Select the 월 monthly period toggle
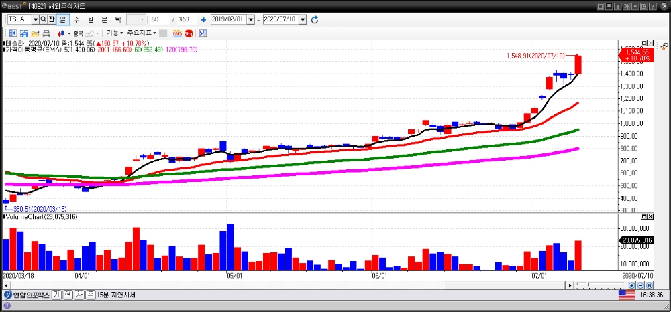671x312 pixels. pos(91,19)
